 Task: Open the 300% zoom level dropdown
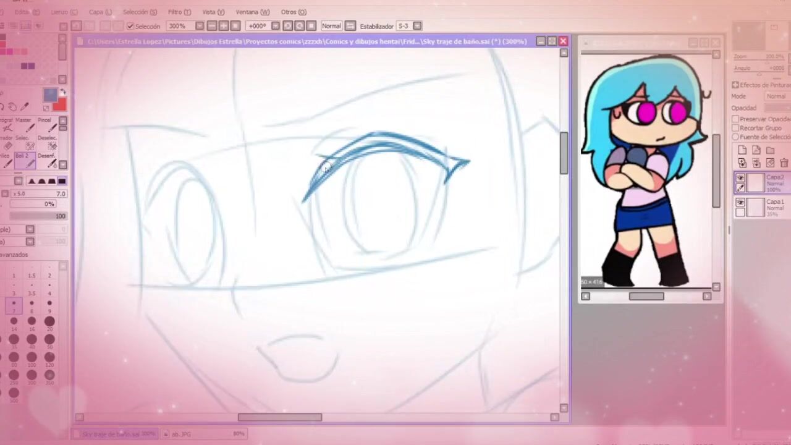tap(199, 26)
